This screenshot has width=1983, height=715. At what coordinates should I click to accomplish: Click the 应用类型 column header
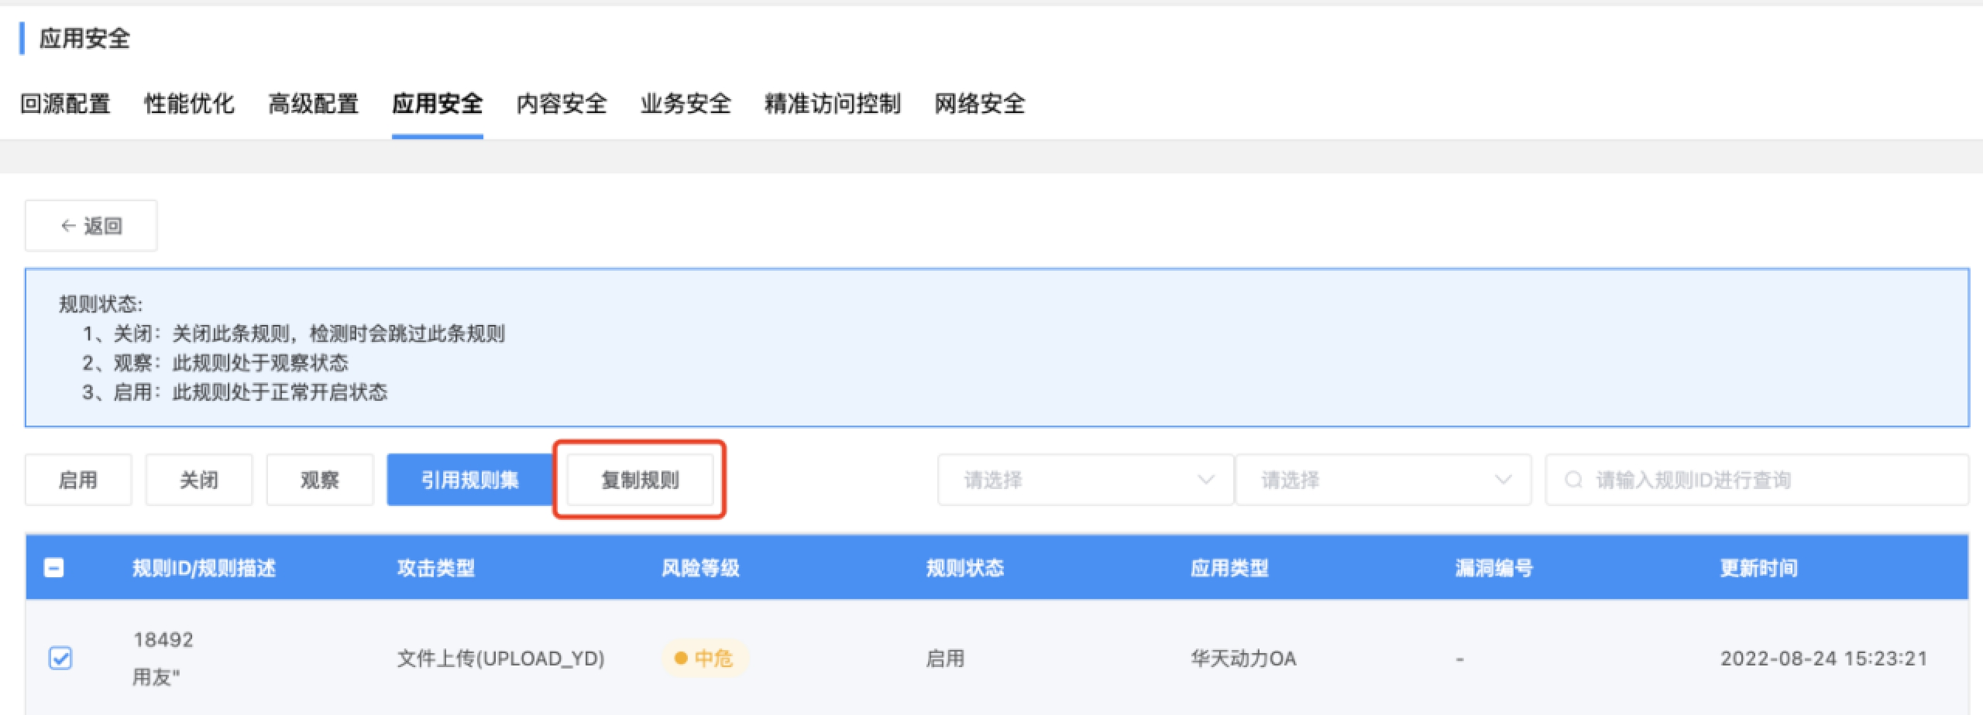pyautogui.click(x=1229, y=568)
